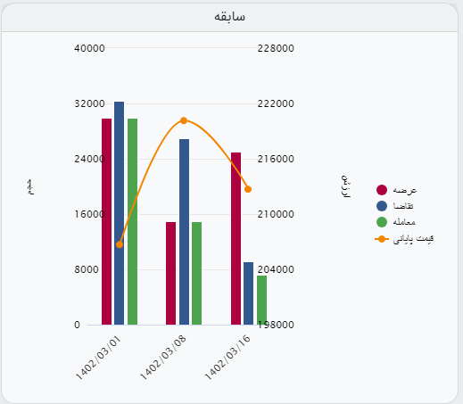This screenshot has height=404, width=463.
Task: Click the lowest orange price point on the line
Action: pos(120,244)
